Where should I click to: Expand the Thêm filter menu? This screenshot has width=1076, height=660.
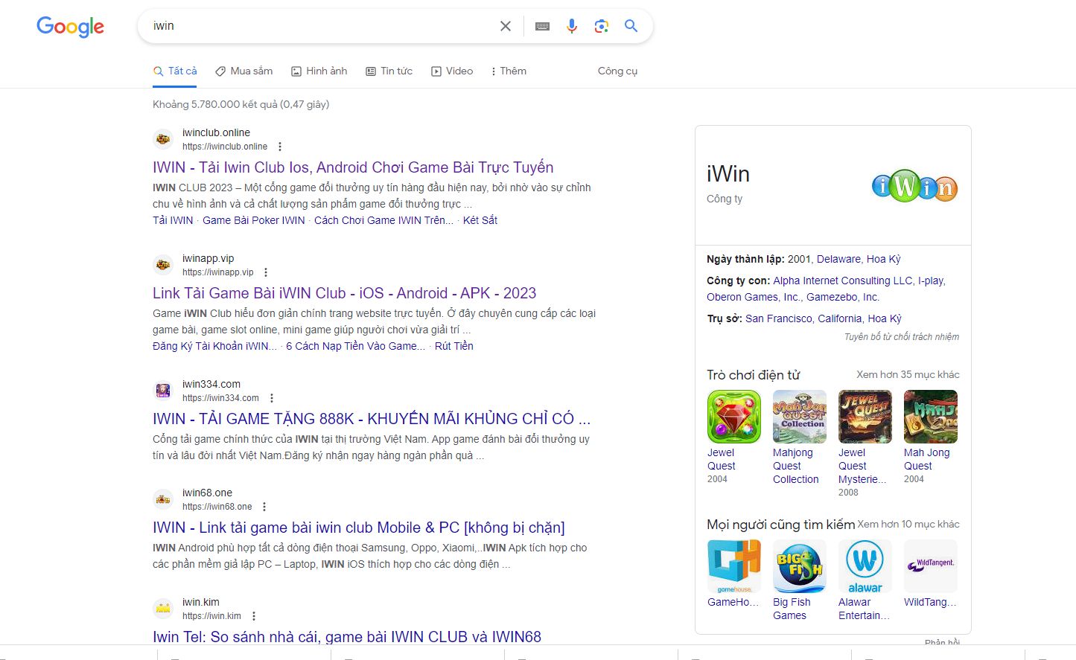(509, 71)
